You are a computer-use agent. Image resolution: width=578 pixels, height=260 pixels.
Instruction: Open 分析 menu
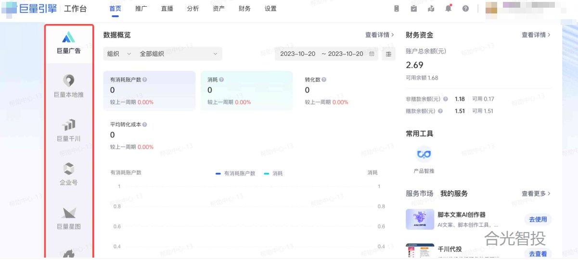193,9
